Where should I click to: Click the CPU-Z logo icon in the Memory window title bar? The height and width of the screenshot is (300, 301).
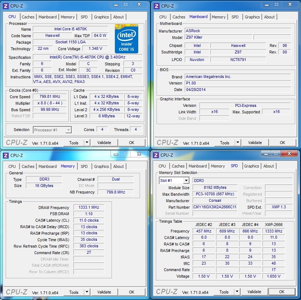tap(6, 156)
